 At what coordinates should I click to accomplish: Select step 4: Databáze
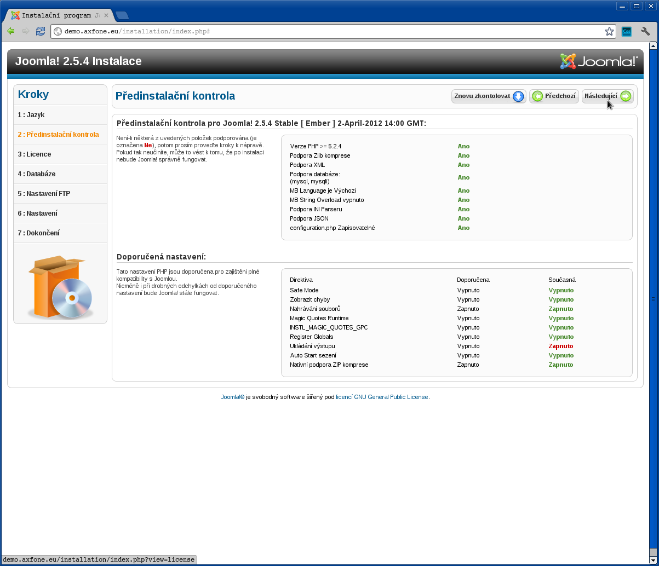coord(37,174)
